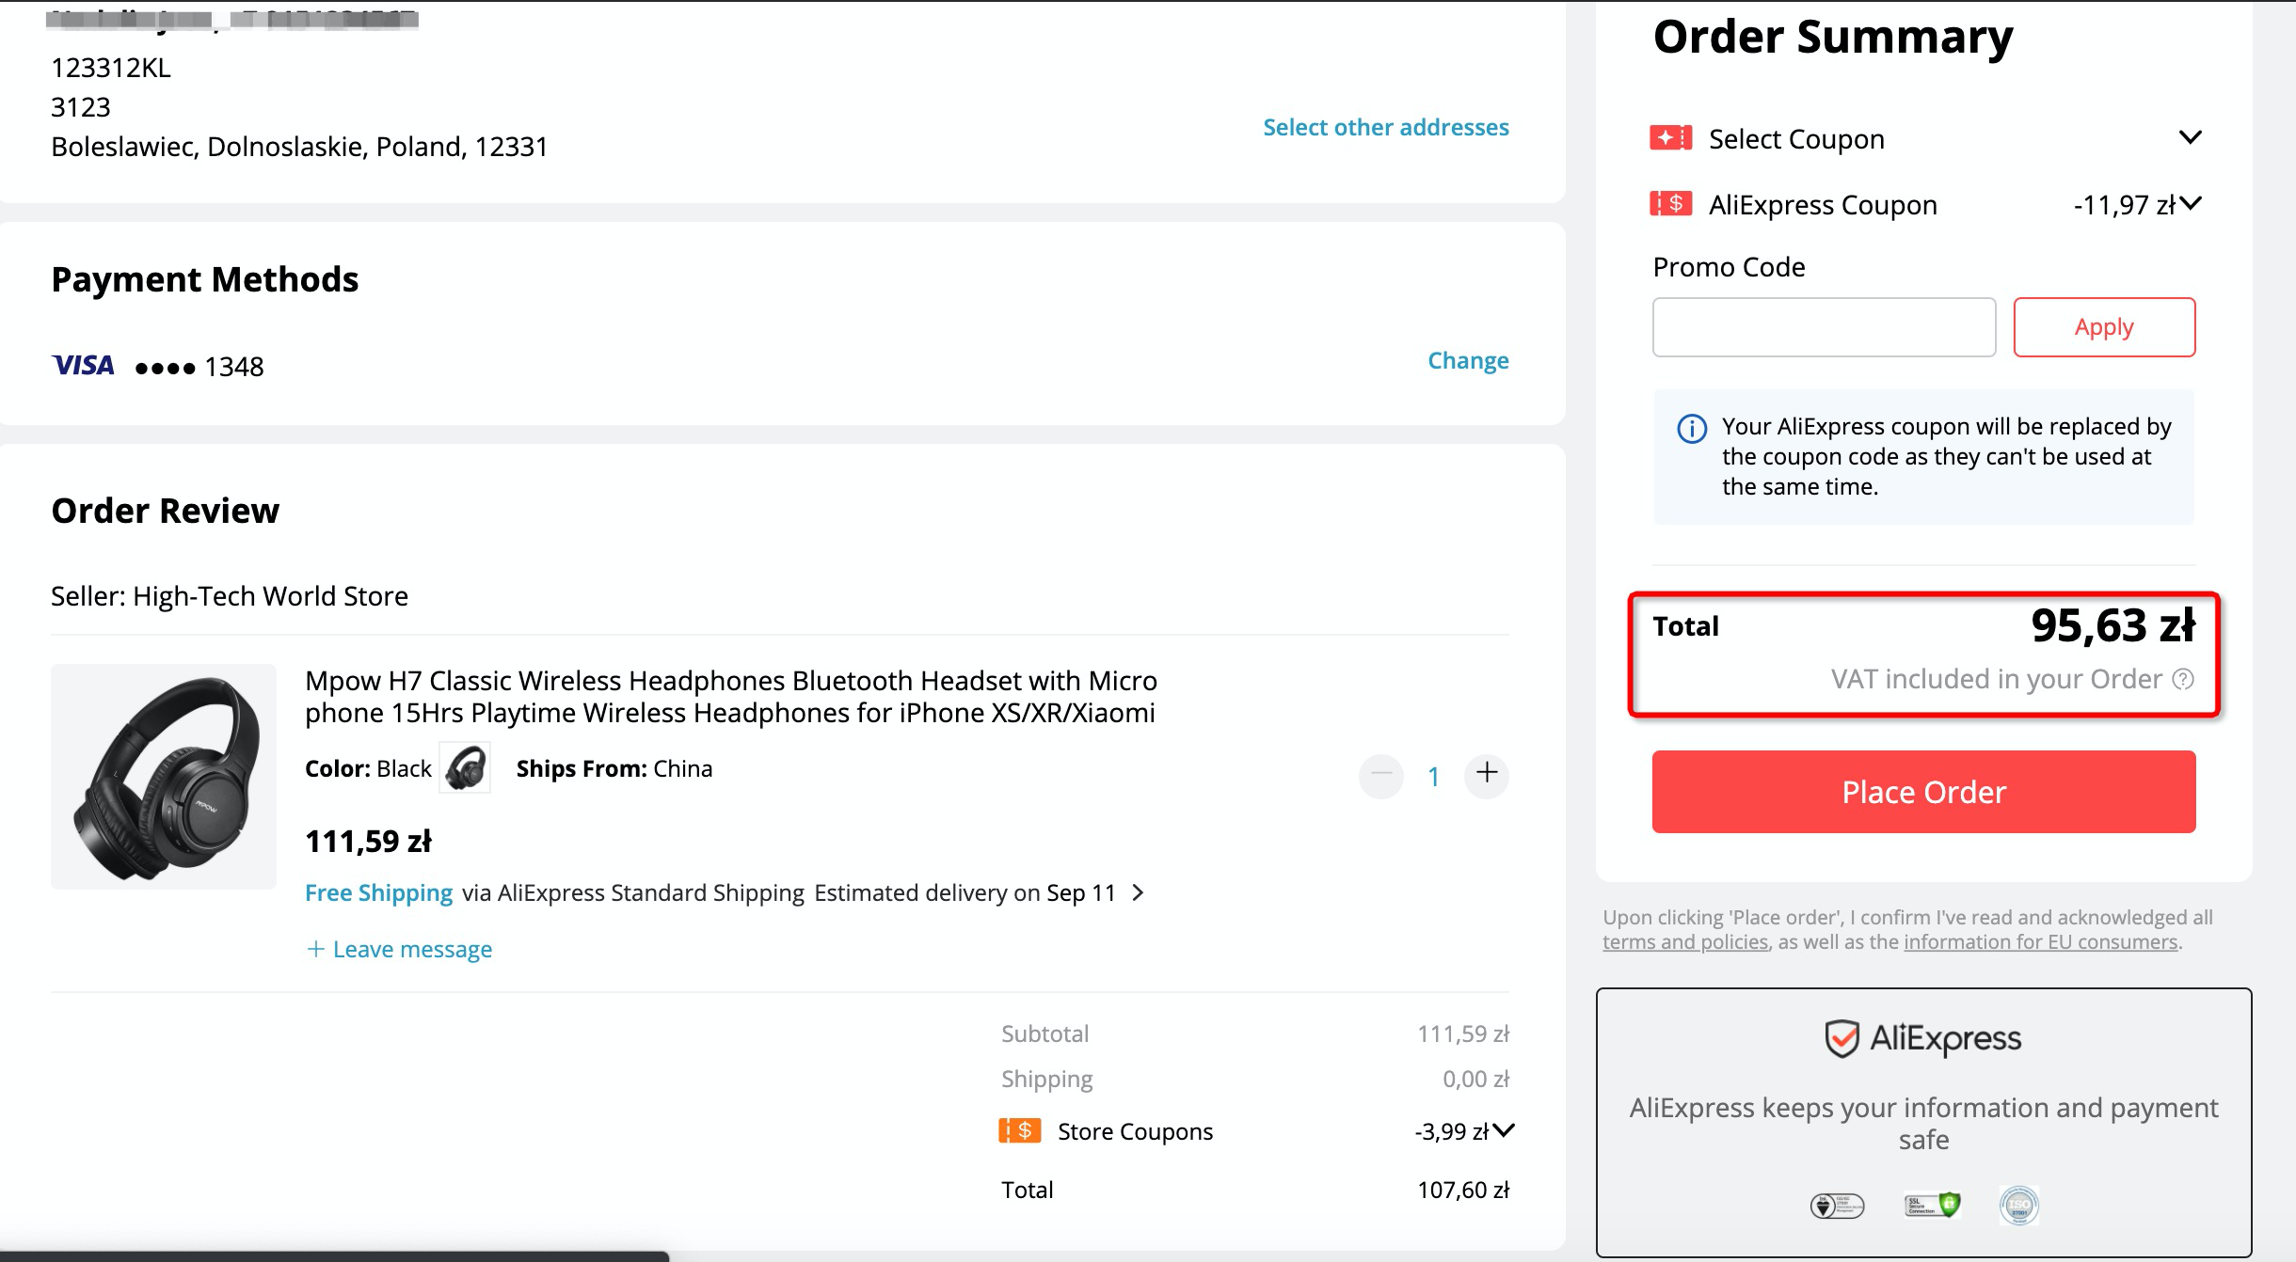2296x1262 pixels.
Task: Expand the AliExpress Coupon discount chevron
Action: click(2191, 203)
